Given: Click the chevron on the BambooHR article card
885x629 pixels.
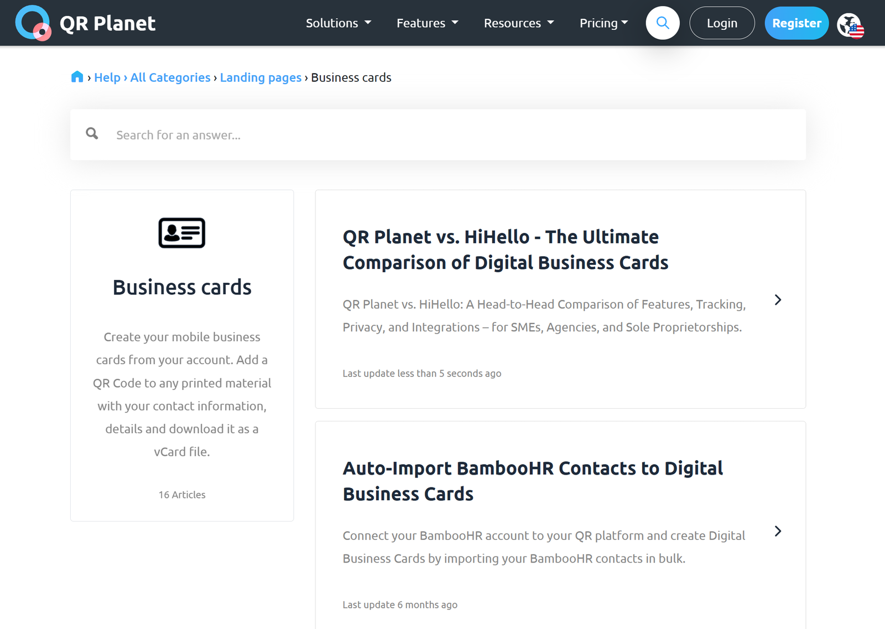Looking at the screenshot, I should click(778, 531).
